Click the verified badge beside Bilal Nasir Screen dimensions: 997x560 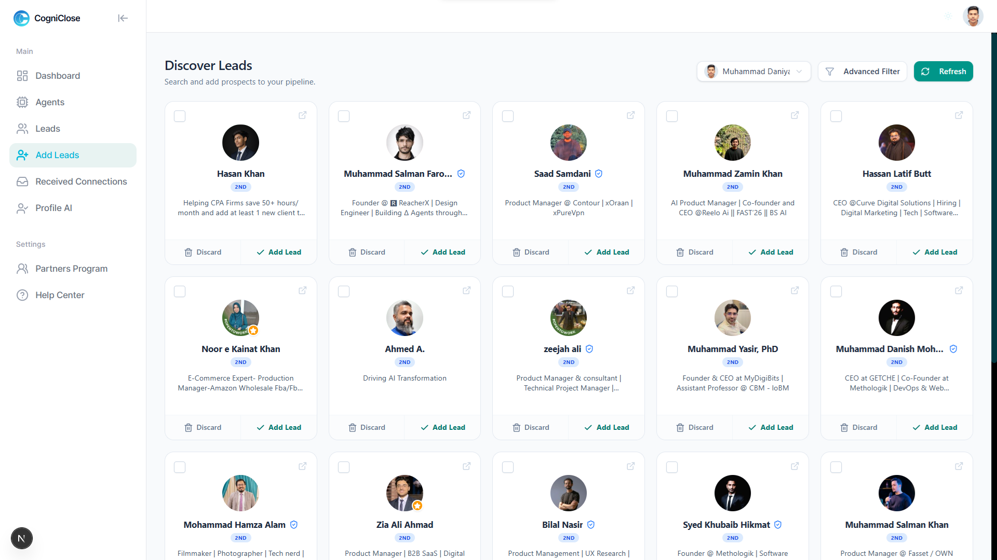(591, 525)
